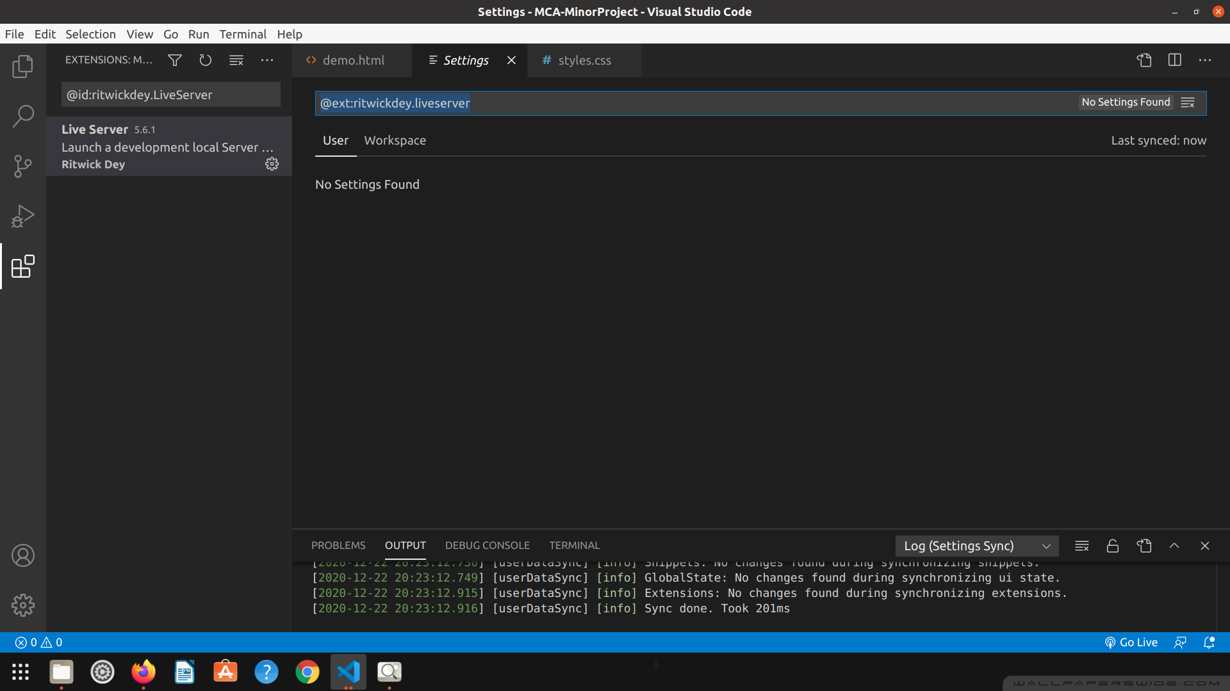The image size is (1230, 691).
Task: Click the split editor icon
Action: pyautogui.click(x=1176, y=60)
